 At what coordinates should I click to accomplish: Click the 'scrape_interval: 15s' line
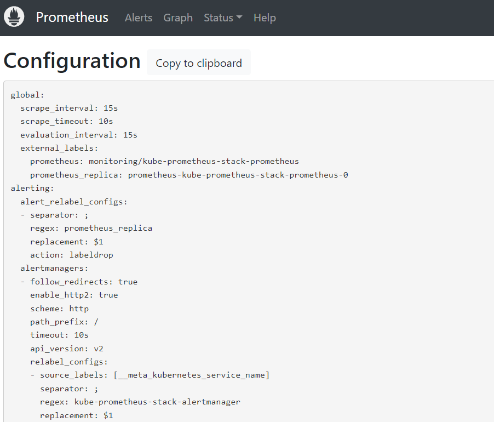(x=69, y=108)
